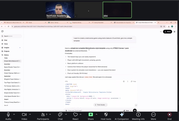This screenshot has width=179, height=121.
Task: Click the 'How can Grok help?' input
Action: (x=92, y=111)
